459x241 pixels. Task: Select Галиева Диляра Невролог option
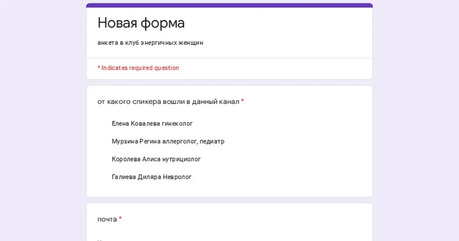[151, 177]
